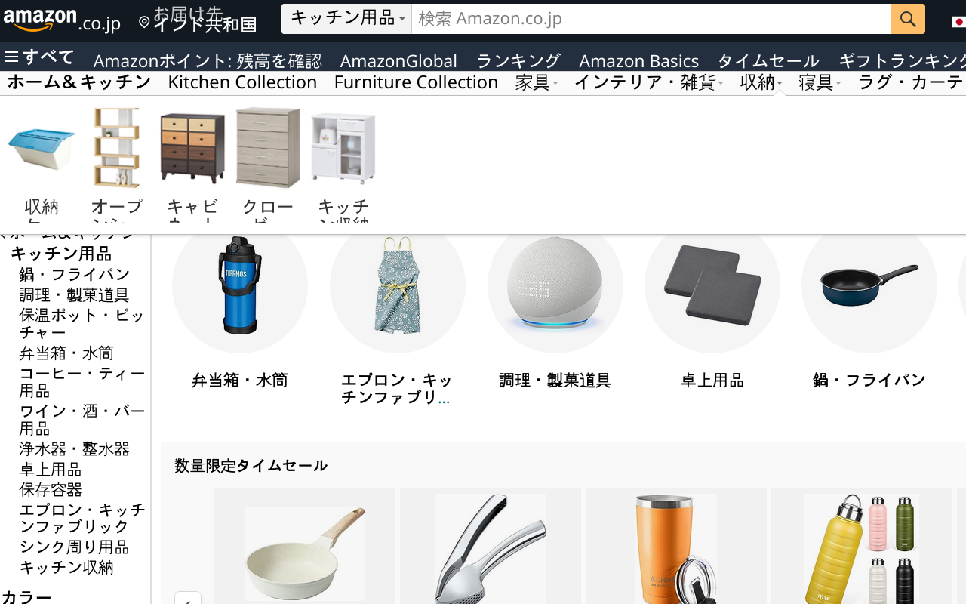Click the Echo Dot speaker category image
This screenshot has height=604, width=966.
coord(555,285)
